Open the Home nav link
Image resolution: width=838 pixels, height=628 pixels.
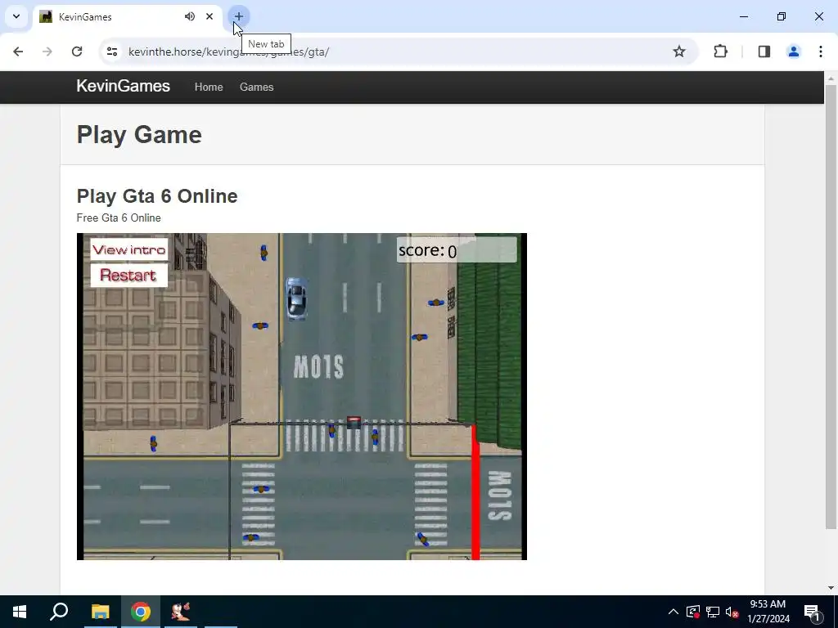click(x=209, y=87)
